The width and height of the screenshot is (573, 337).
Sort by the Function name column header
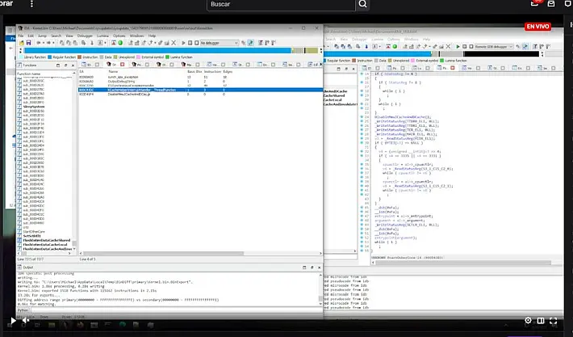point(29,74)
